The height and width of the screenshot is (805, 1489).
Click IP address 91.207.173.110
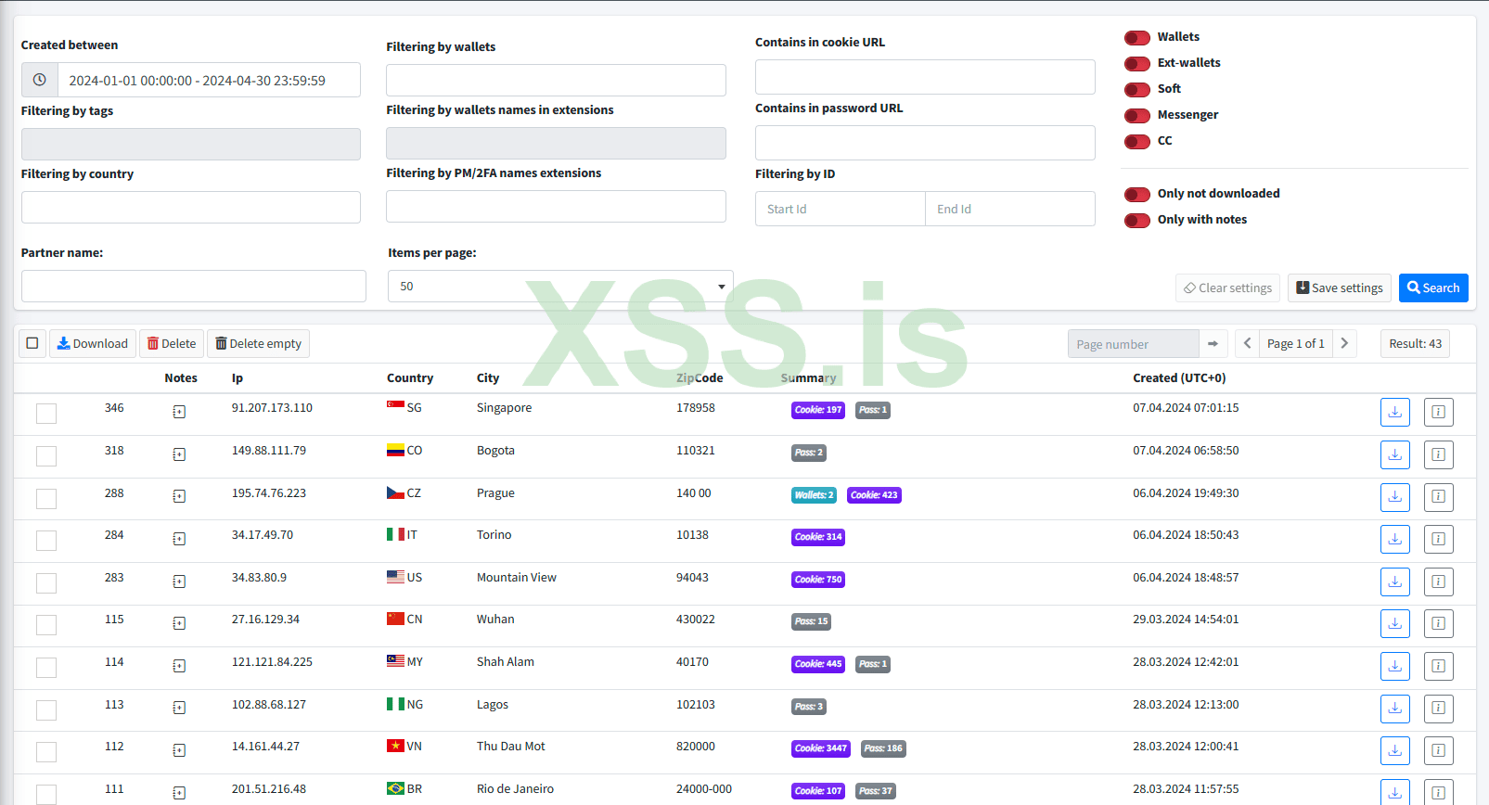point(272,408)
